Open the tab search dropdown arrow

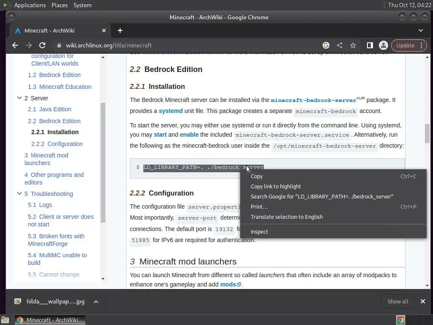(x=421, y=30)
